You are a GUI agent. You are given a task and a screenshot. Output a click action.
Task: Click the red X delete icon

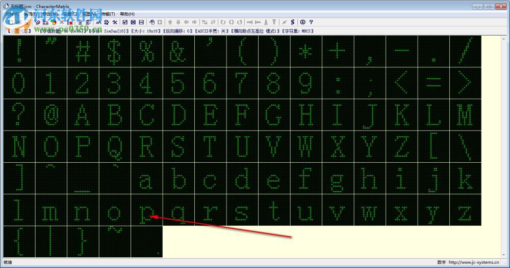(x=69, y=22)
